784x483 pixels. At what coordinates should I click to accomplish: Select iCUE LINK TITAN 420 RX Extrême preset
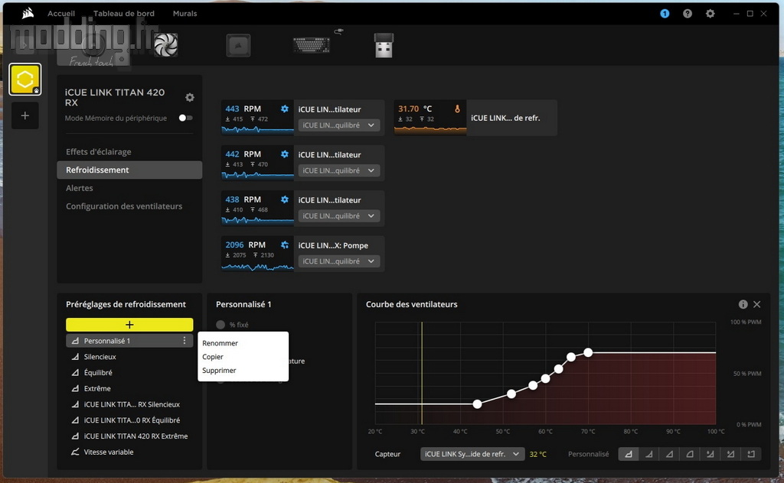129,436
